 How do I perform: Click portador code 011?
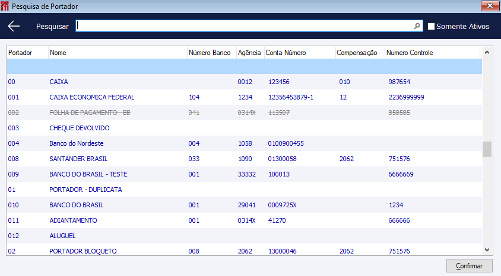coord(14,220)
